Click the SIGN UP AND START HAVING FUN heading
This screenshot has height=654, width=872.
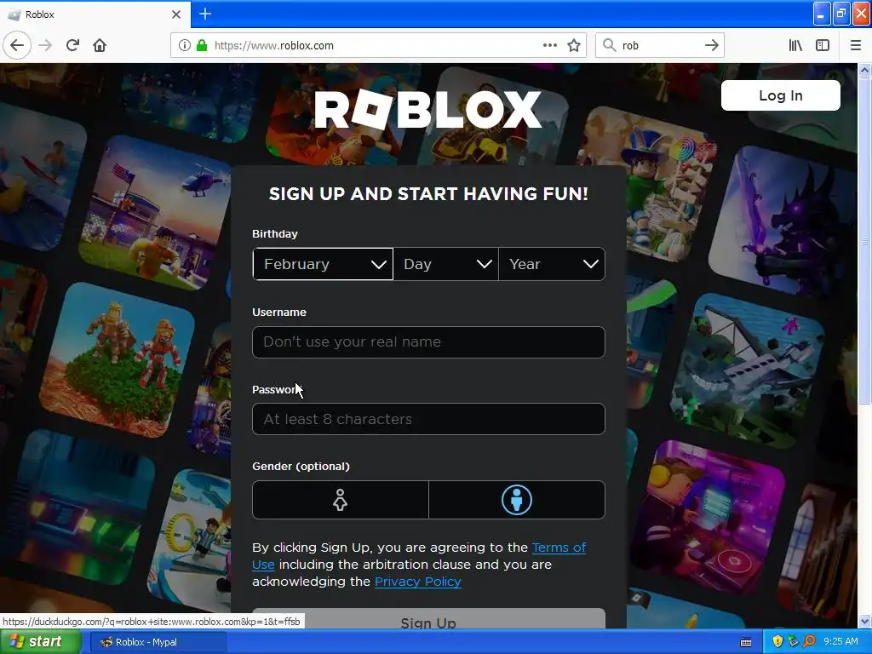(x=428, y=193)
